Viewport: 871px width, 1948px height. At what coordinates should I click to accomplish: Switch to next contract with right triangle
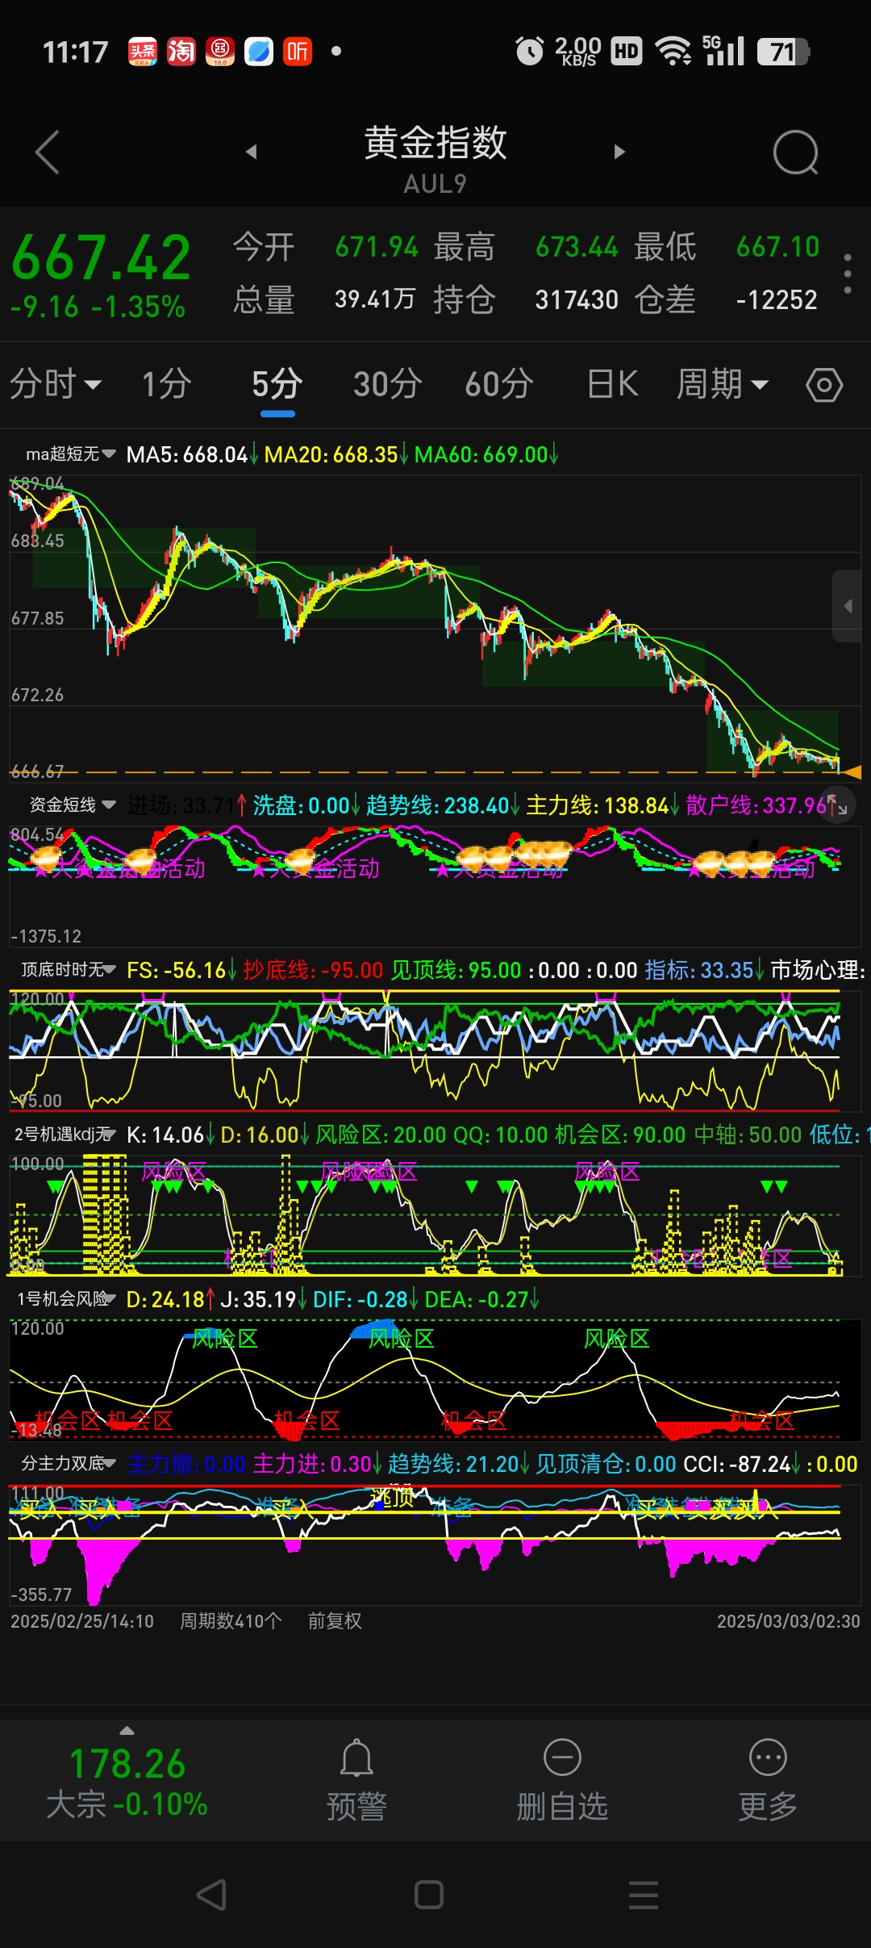click(619, 152)
